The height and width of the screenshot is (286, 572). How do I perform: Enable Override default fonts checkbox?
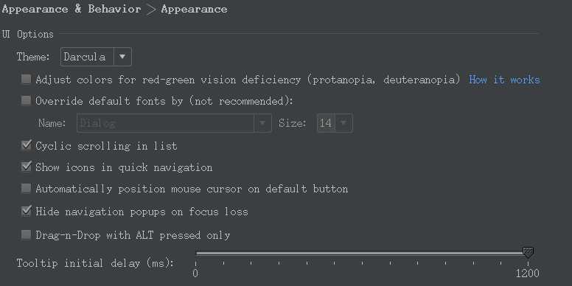(x=26, y=101)
